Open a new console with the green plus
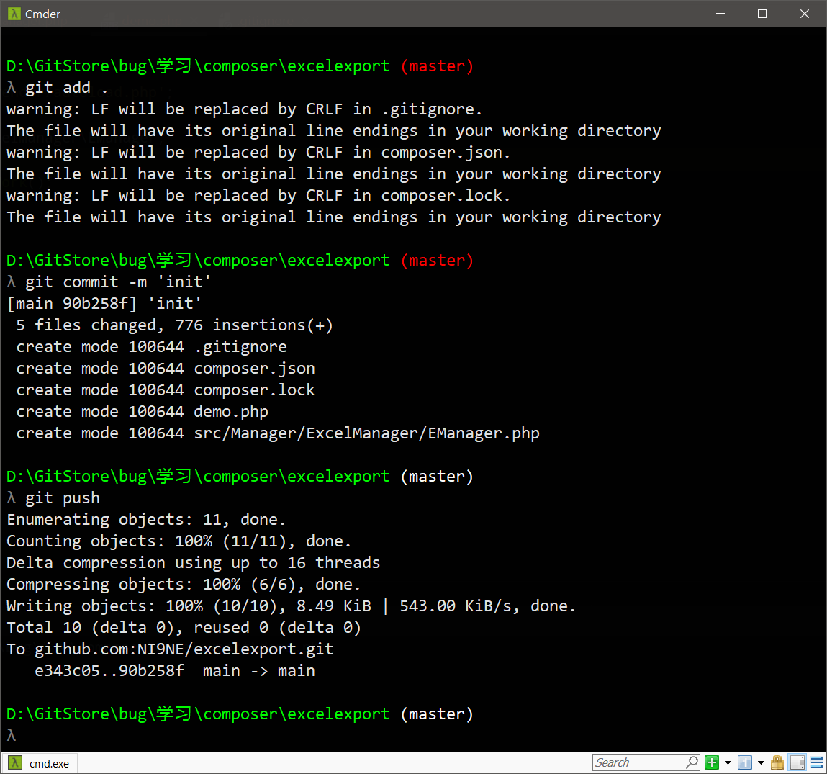The height and width of the screenshot is (774, 827). point(712,762)
